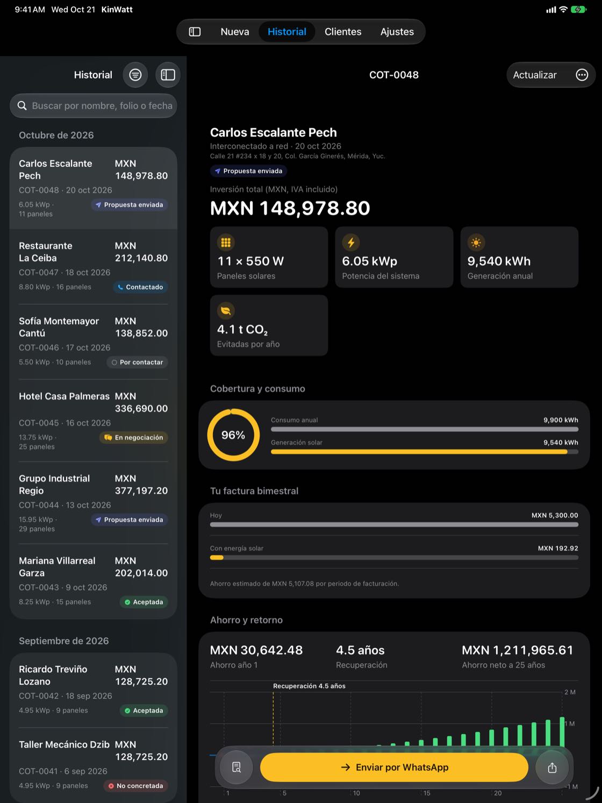Tap the share icon in bottom bar
This screenshot has width=602, height=803.
point(552,768)
